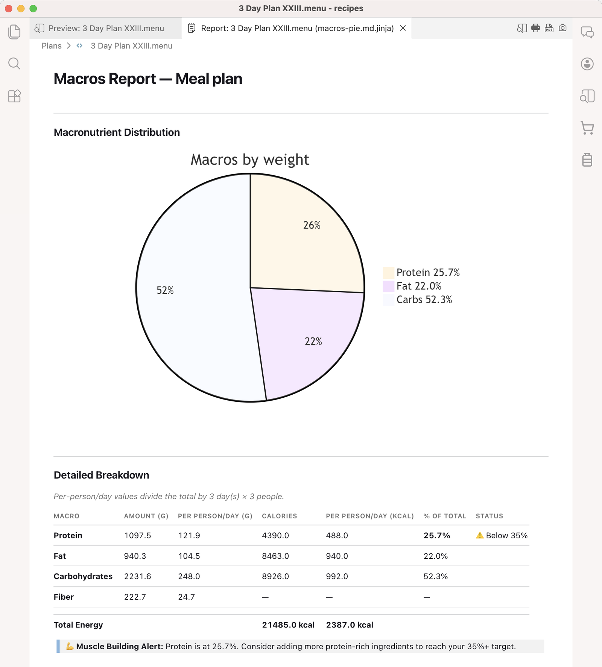Viewport: 602px width, 667px height.
Task: Click the 2387.0 kcal per person value
Action: (350, 625)
